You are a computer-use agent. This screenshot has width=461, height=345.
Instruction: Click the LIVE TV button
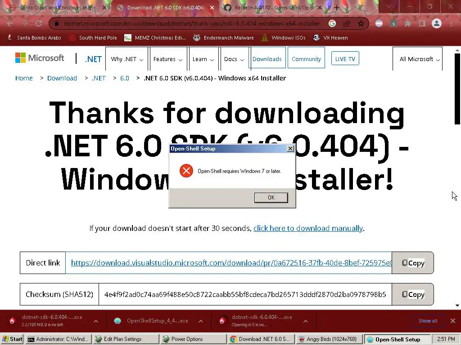(x=345, y=59)
